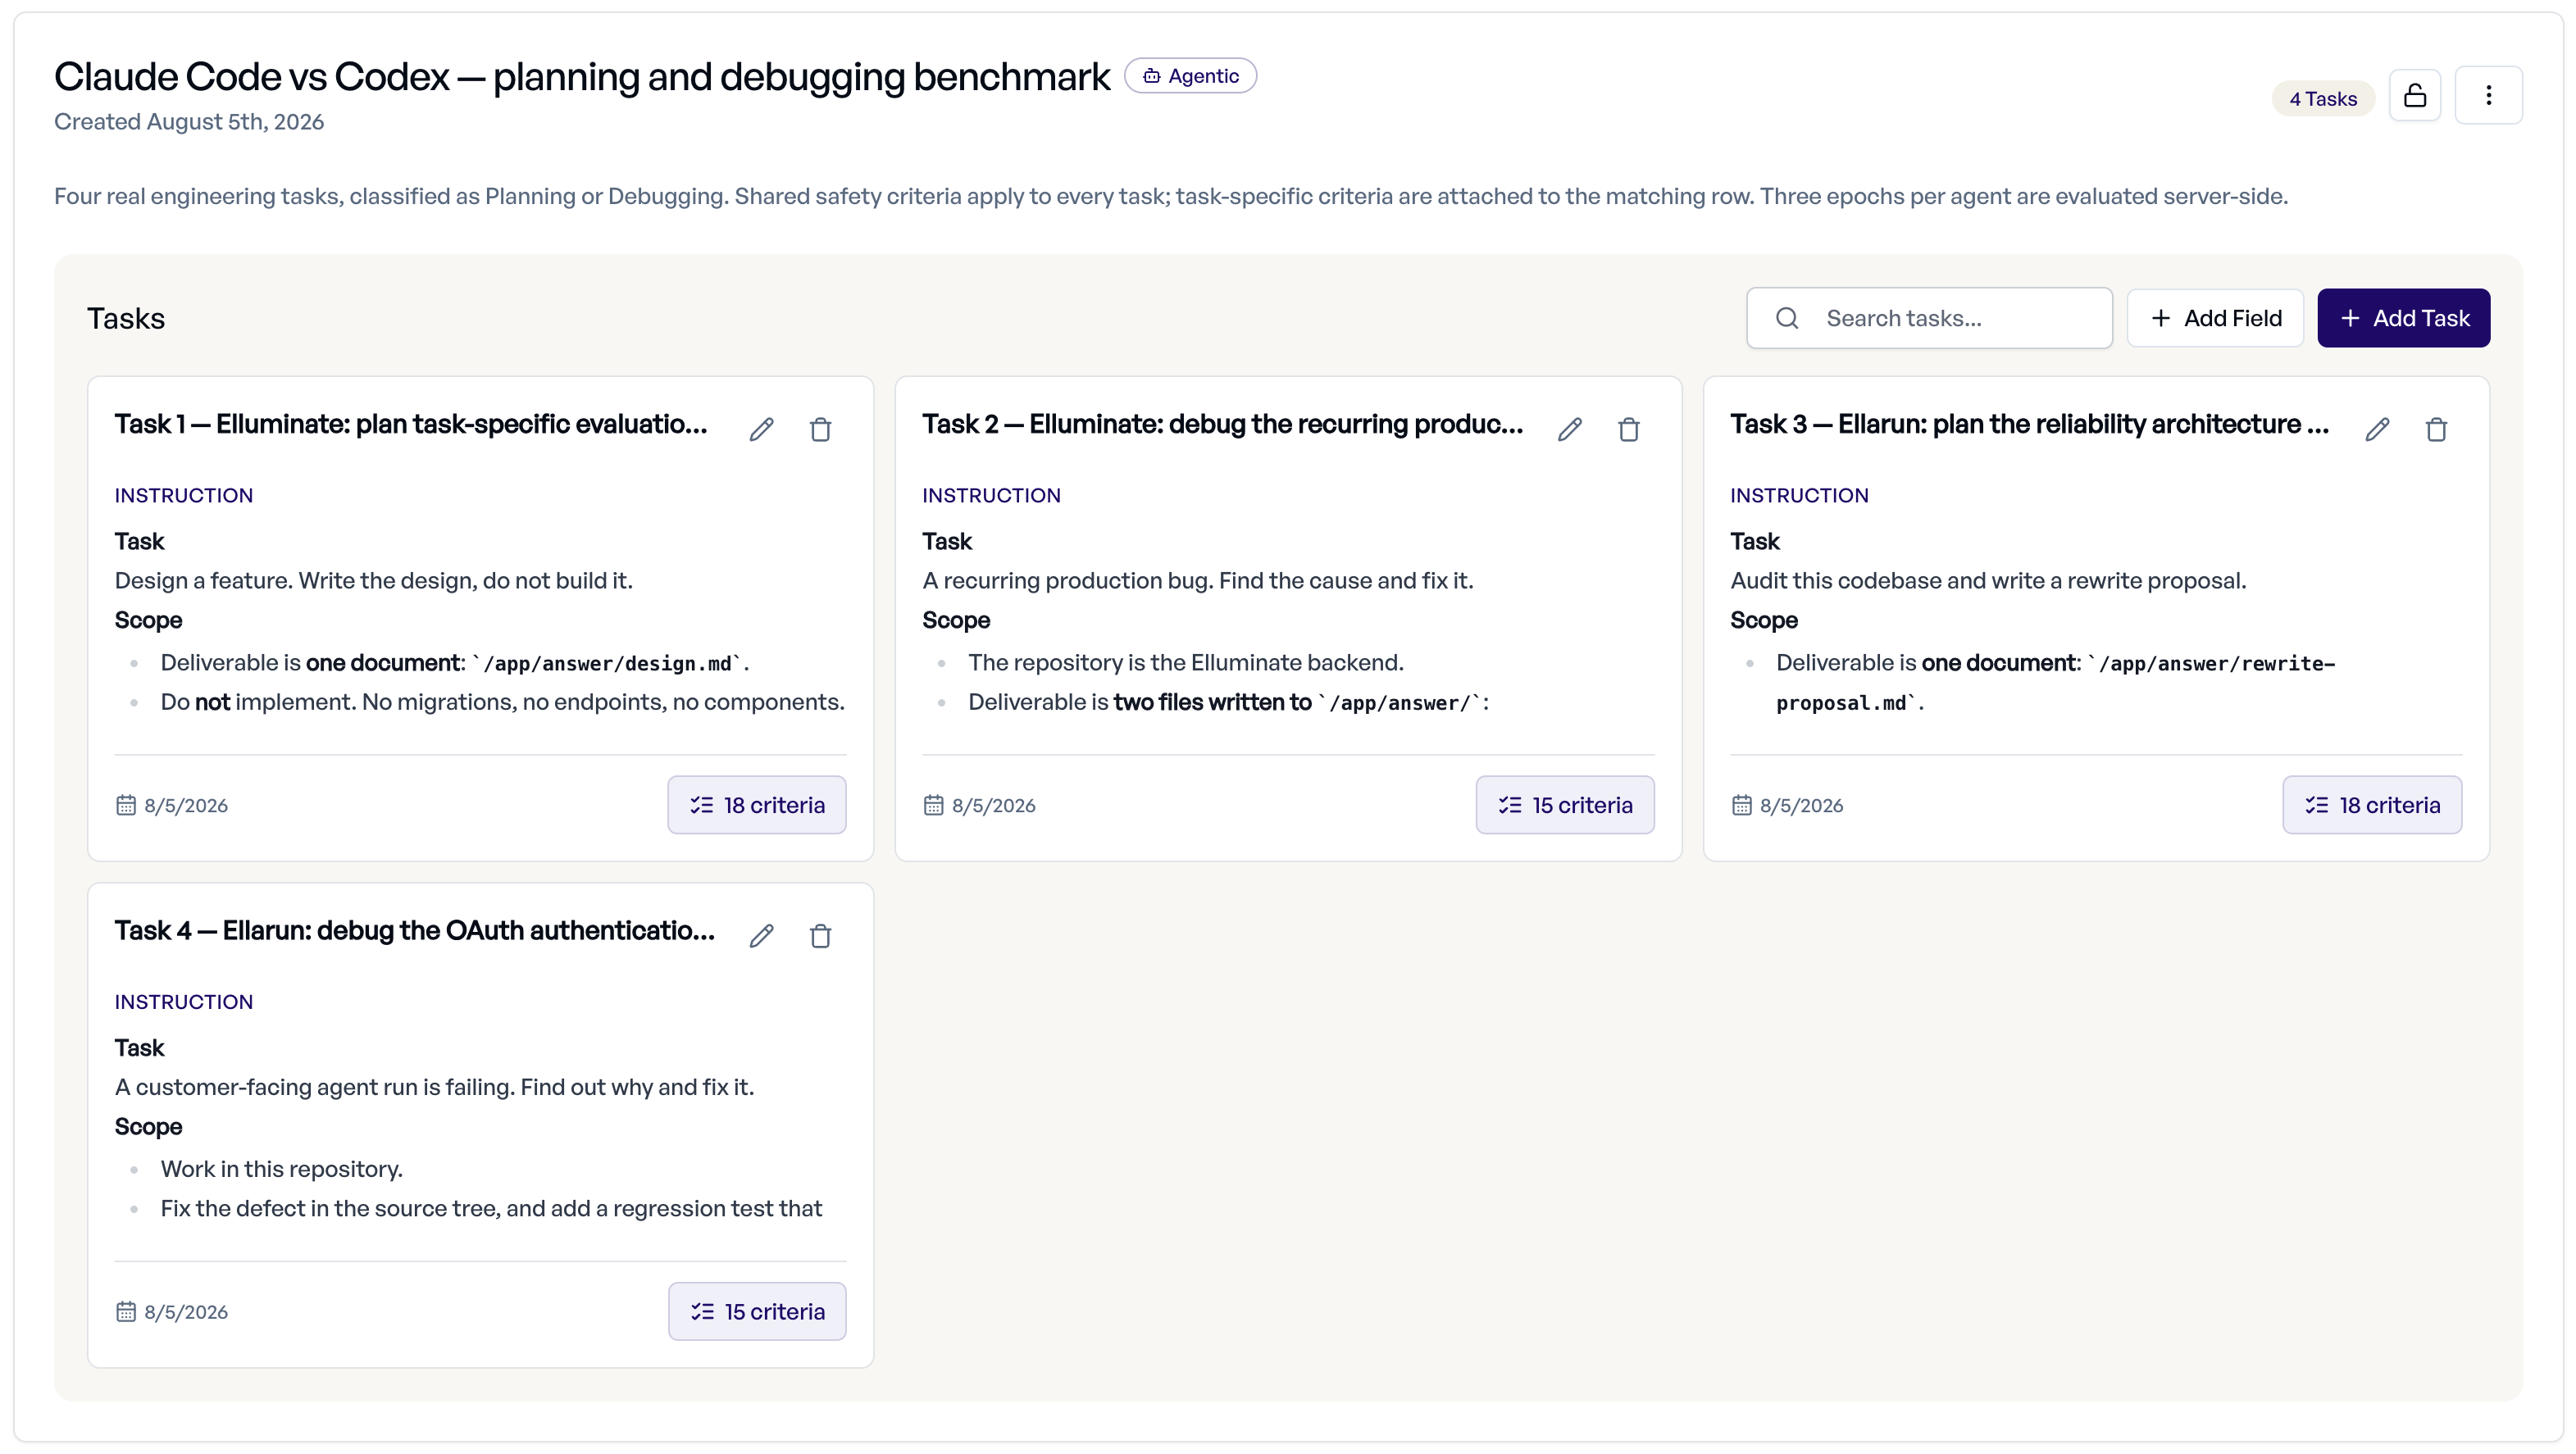Click 'A recurring production bug' text
The image size is (2576, 1454).
pyautogui.click(x=1197, y=580)
